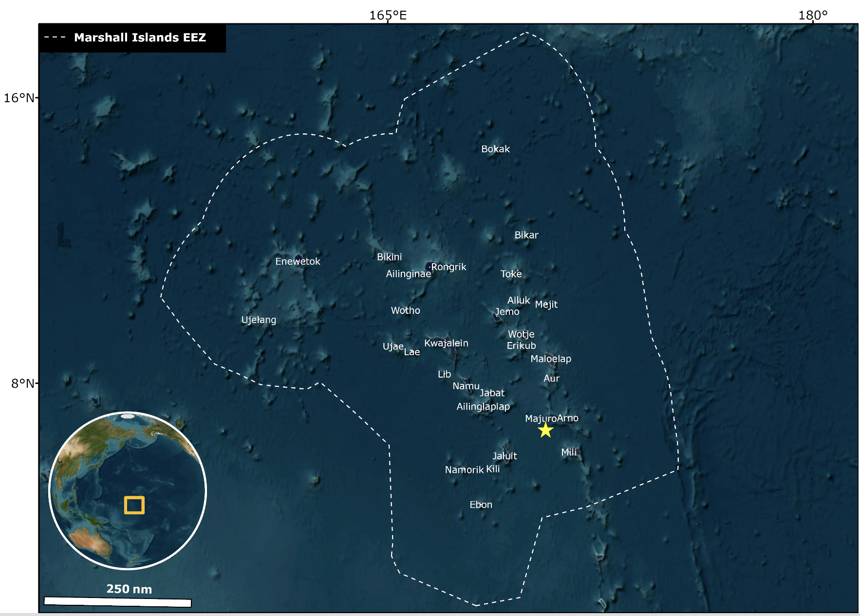The width and height of the screenshot is (860, 616).
Task: Click the 'Ailuk' atoll label
Action: (x=519, y=300)
